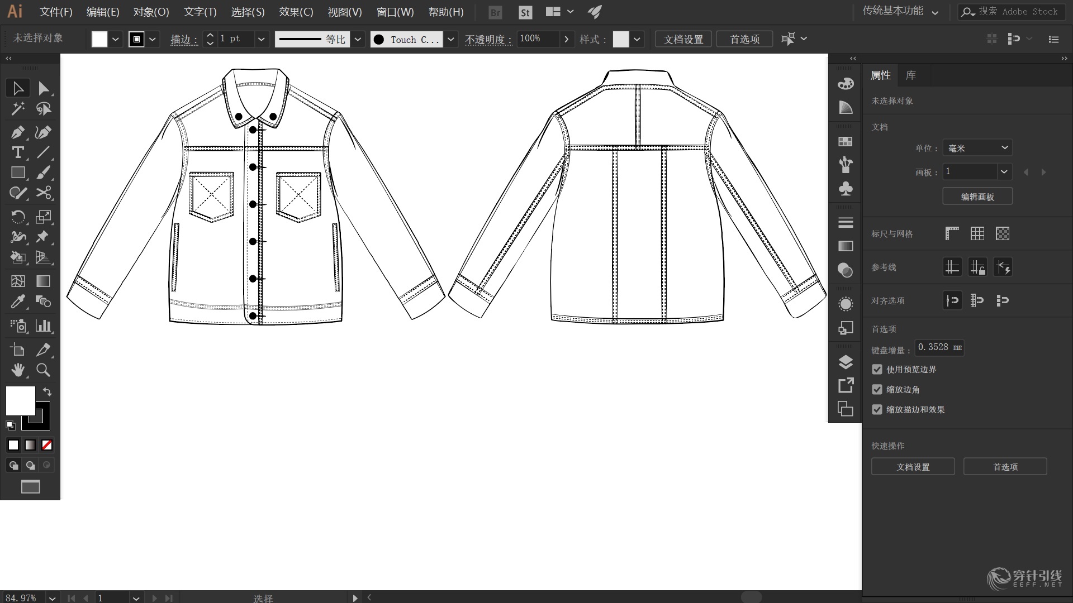Image resolution: width=1073 pixels, height=603 pixels.
Task: Open the Color panel icon
Action: (846, 83)
